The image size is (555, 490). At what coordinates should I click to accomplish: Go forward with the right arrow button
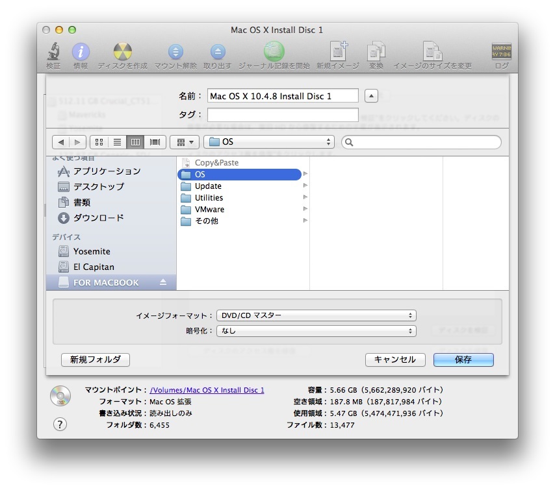pyautogui.click(x=77, y=142)
